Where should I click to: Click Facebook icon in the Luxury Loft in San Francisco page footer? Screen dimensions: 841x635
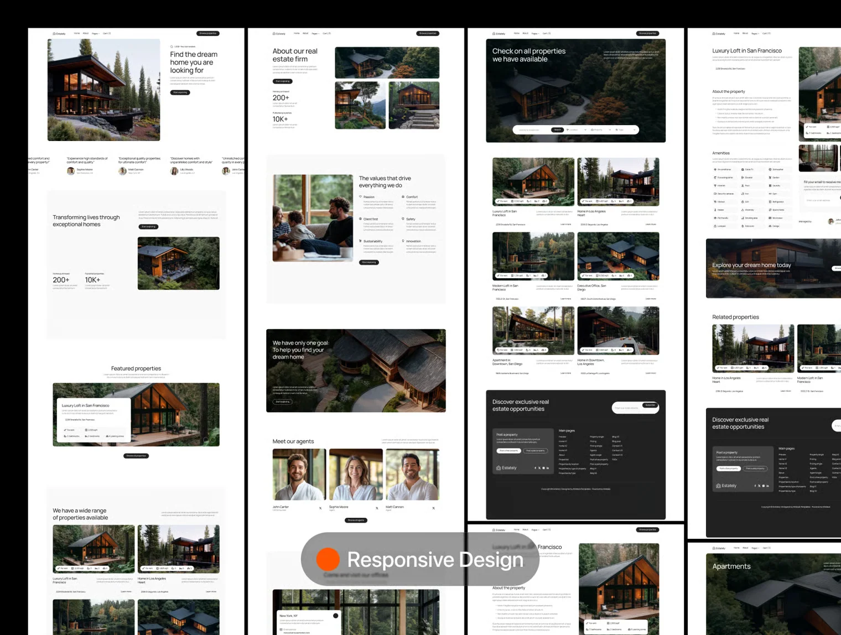click(755, 486)
